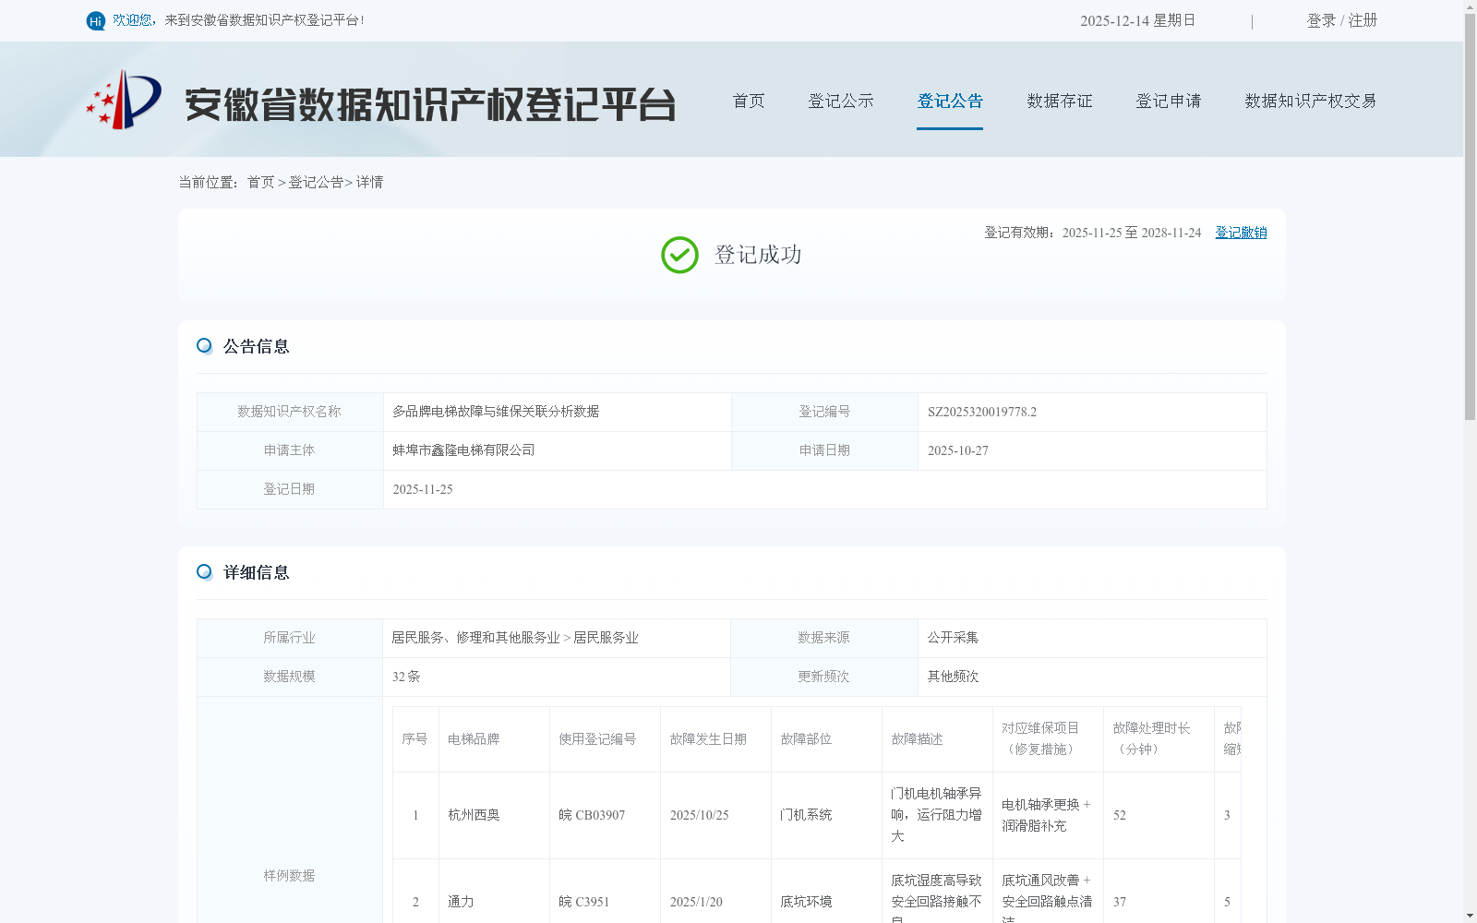Viewport: 1477px width, 923px height.
Task: Click the 序号 column header
Action: 414,739
